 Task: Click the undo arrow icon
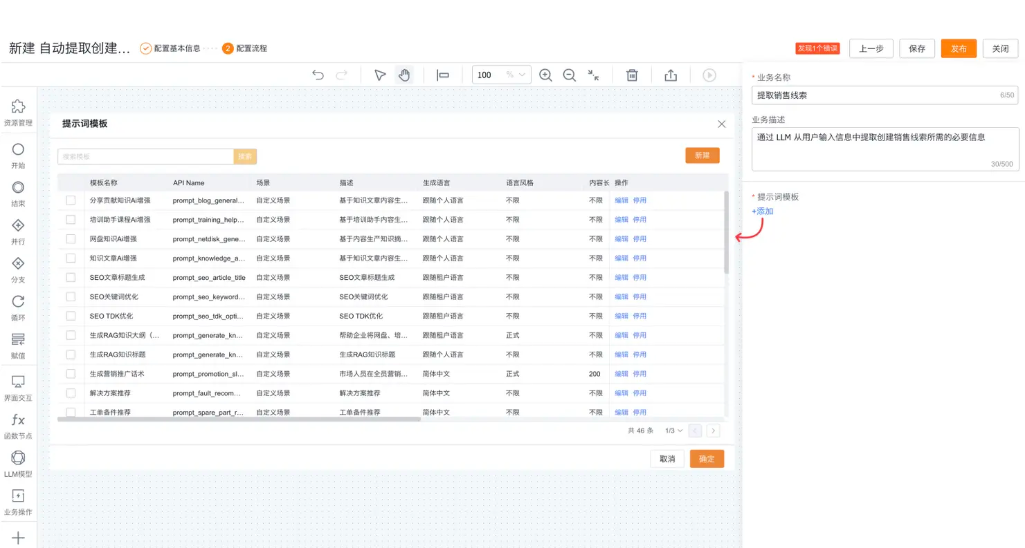pyautogui.click(x=318, y=75)
